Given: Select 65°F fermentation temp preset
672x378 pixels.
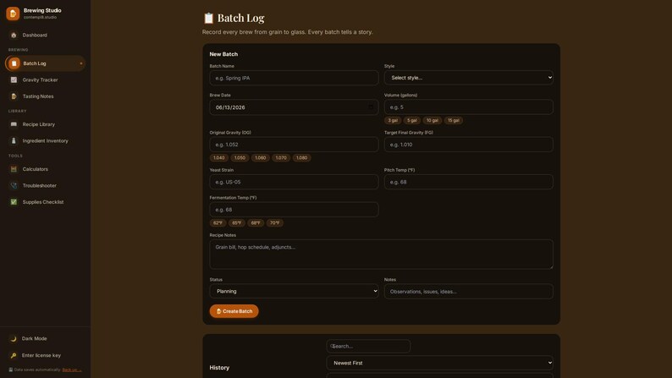Looking at the screenshot, I should [x=237, y=222].
